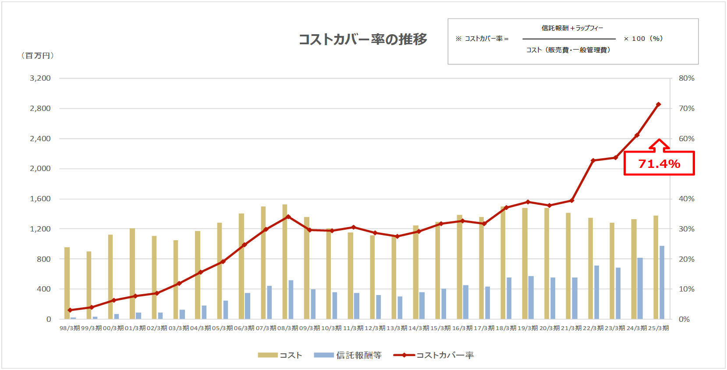The width and height of the screenshot is (727, 370).
Task: Click the 22/3期 red line data marker
Action: (593, 160)
